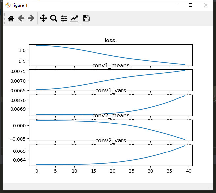Click the x-axis tick label 15
Image resolution: width=216 pixels, height=193 pixels.
click(x=94, y=171)
